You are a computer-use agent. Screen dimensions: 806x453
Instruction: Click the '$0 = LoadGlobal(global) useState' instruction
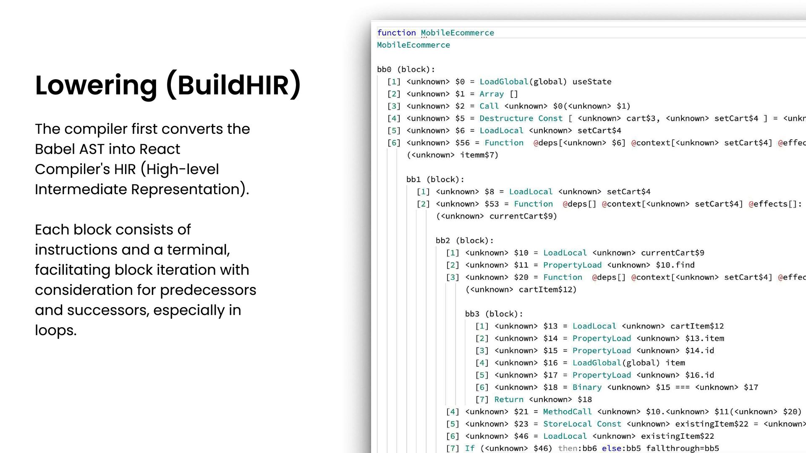pos(499,82)
